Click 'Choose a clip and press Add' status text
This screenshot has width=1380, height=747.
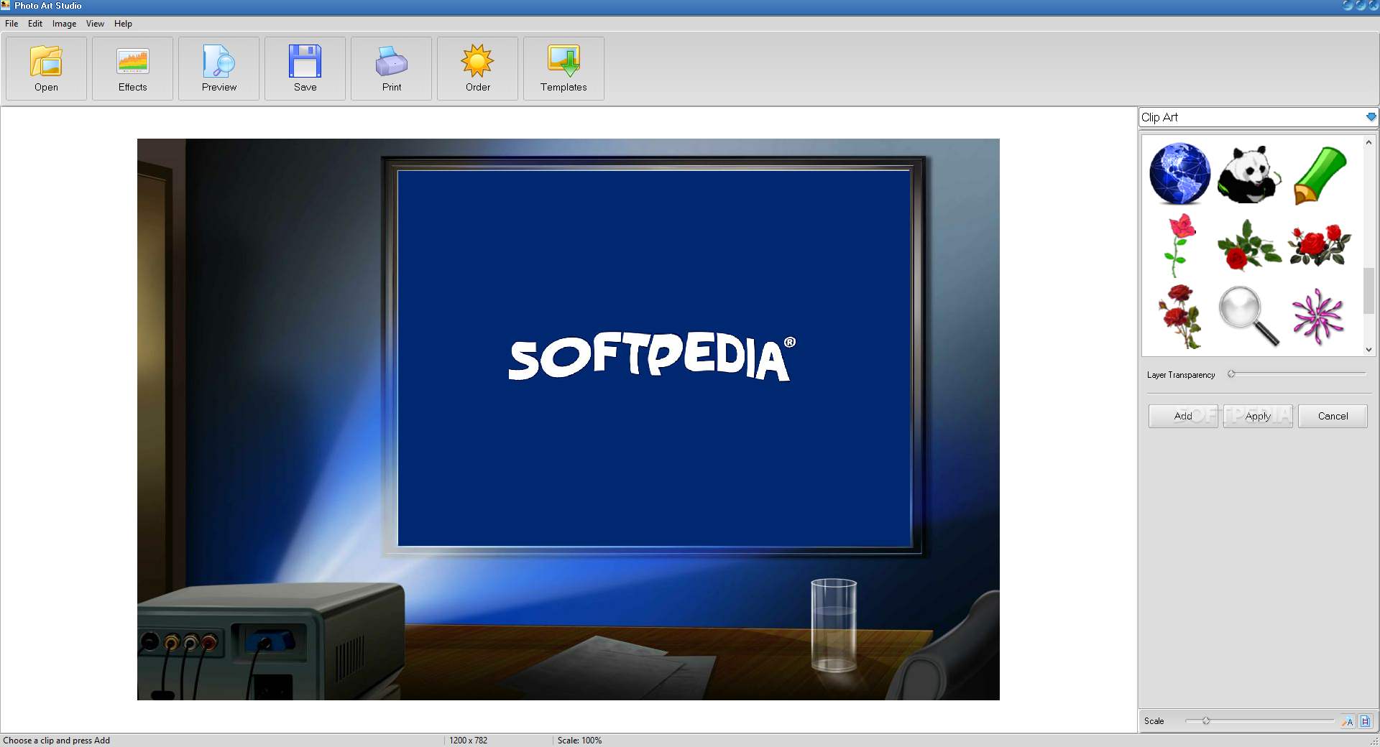[57, 741]
